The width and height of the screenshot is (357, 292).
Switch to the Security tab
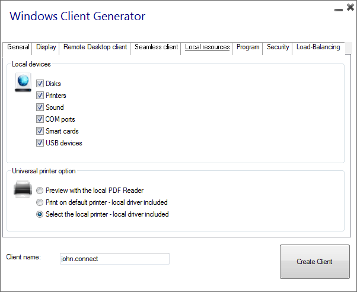tap(278, 47)
